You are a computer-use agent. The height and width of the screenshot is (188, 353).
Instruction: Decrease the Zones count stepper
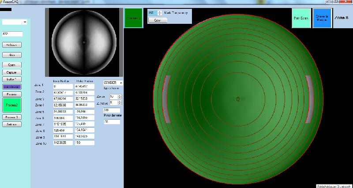(120, 98)
